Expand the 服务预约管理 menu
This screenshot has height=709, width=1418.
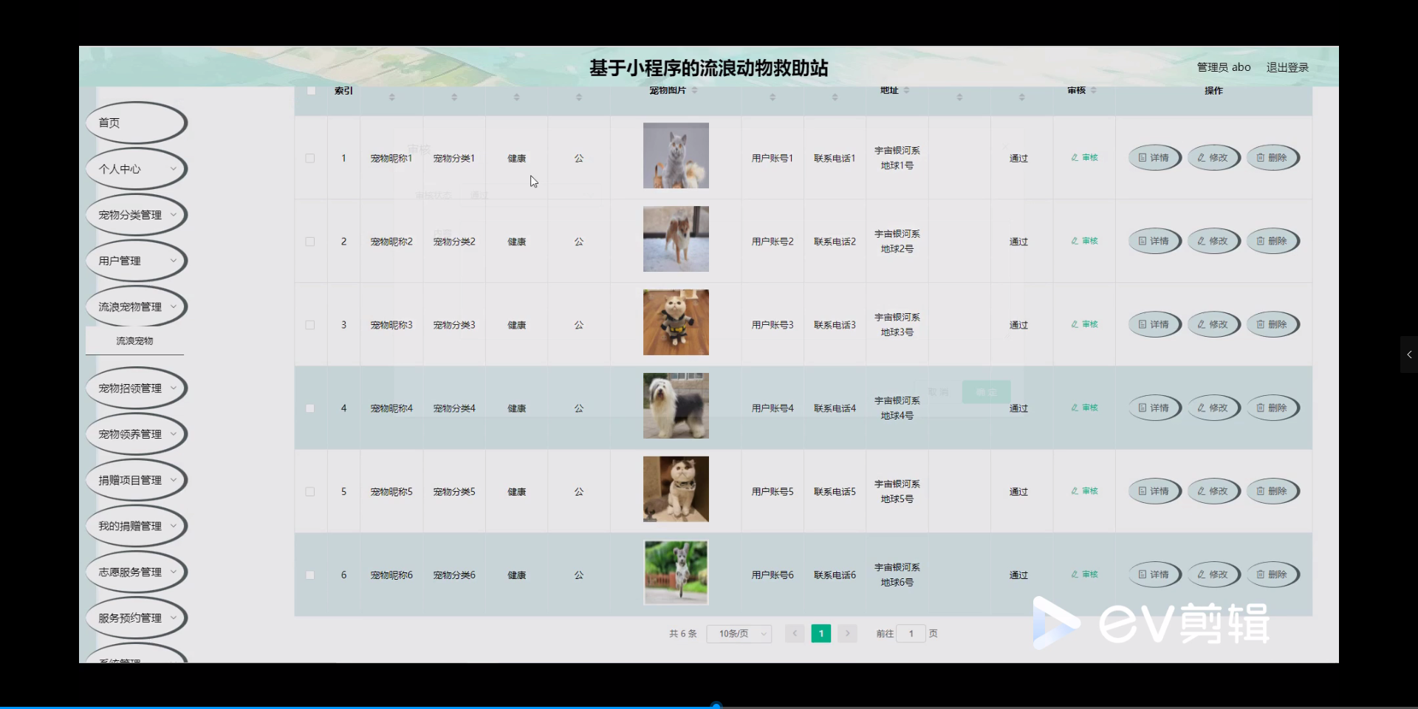(x=135, y=617)
